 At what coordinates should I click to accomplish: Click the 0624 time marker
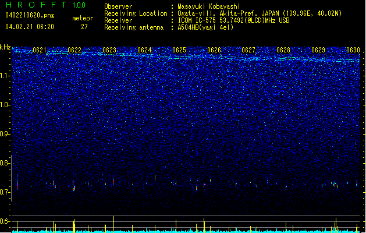[x=144, y=50]
